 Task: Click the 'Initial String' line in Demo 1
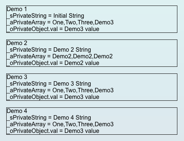[45, 16]
